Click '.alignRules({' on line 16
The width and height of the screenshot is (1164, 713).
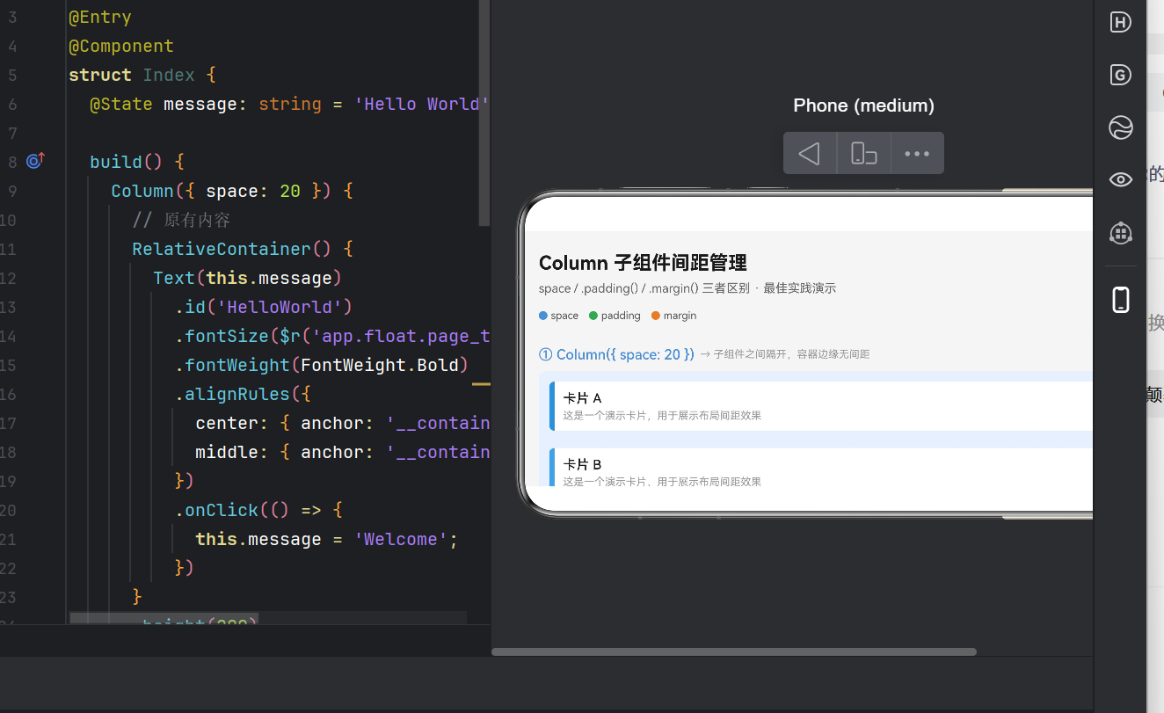click(x=243, y=394)
